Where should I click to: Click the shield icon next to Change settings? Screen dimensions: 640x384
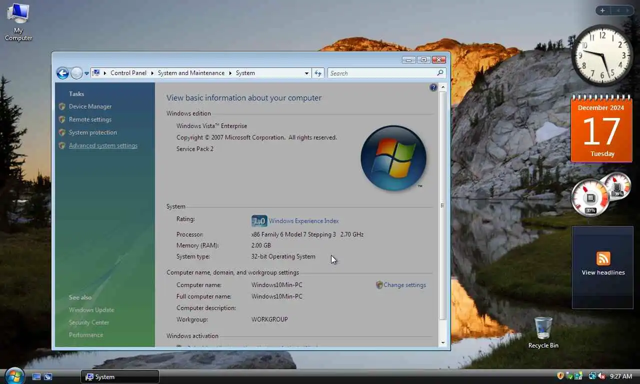click(x=379, y=285)
